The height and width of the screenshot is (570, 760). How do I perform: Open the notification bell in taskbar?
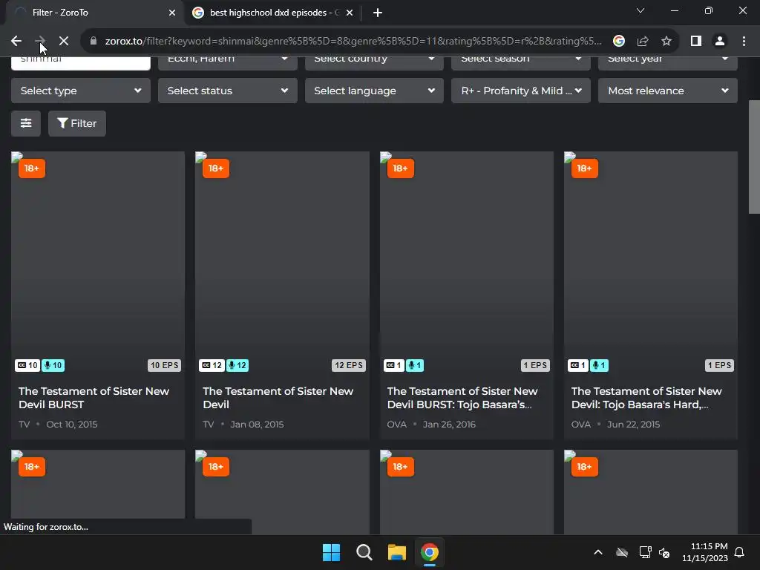(x=740, y=552)
